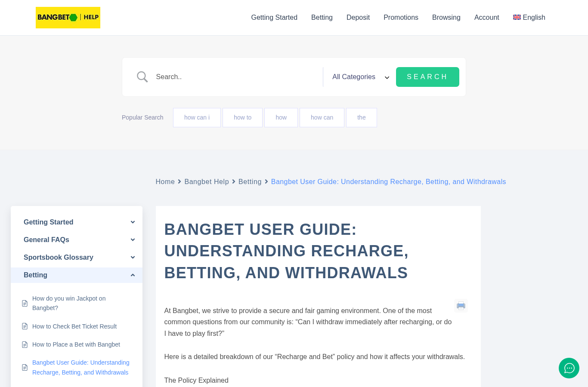Viewport: 588px width, 387px height.
Task: Open the English language selector
Action: click(529, 18)
